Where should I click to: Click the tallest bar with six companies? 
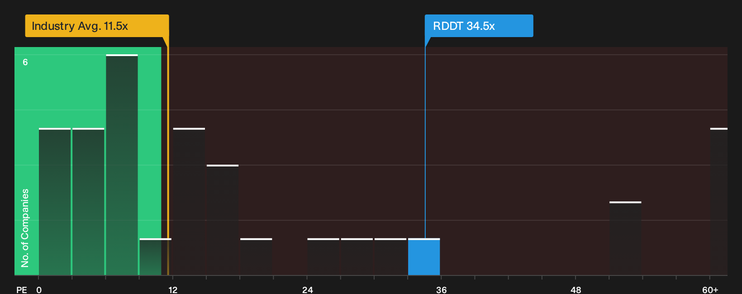click(122, 165)
